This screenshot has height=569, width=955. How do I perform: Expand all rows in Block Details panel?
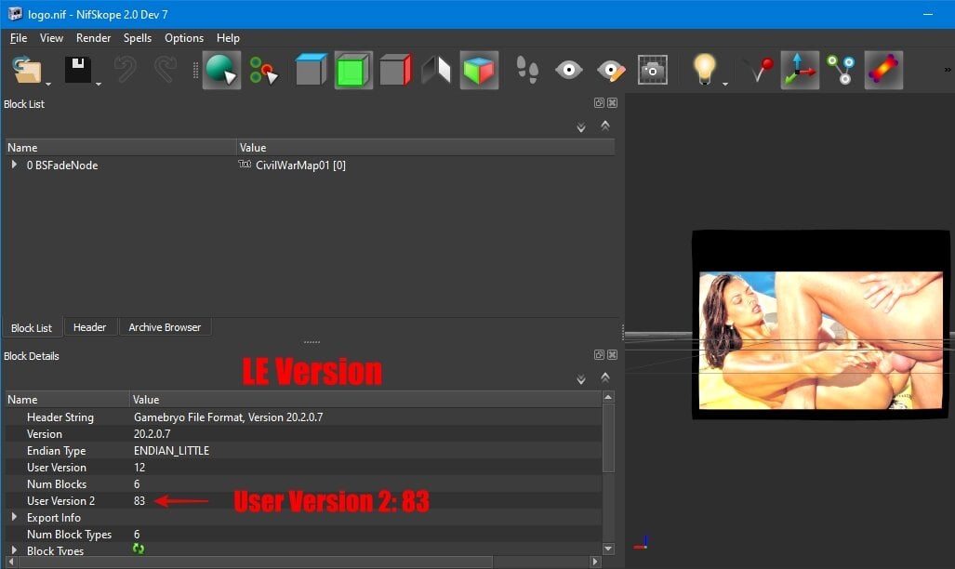pyautogui.click(x=581, y=379)
